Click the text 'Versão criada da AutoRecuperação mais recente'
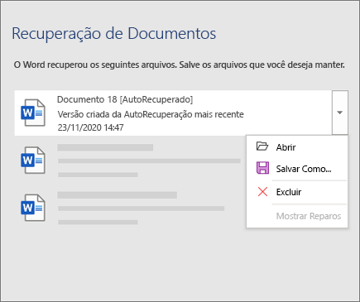This screenshot has width=360, height=302. [151, 114]
